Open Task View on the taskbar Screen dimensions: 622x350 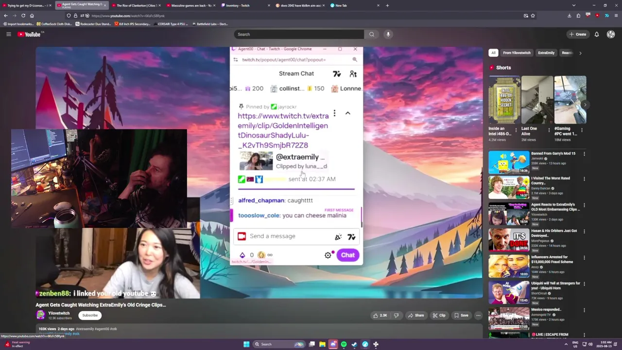pos(311,344)
